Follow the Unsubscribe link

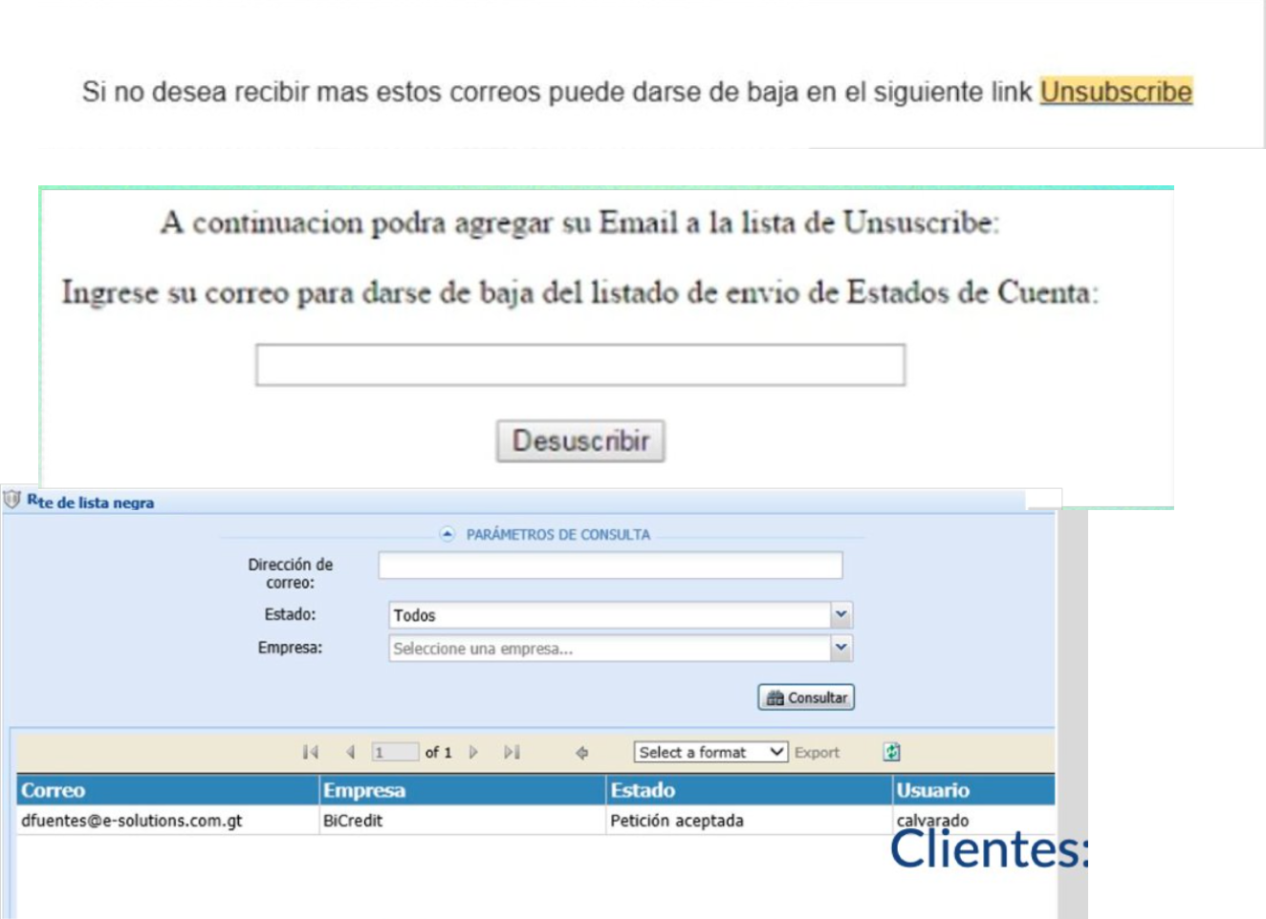(x=1116, y=92)
